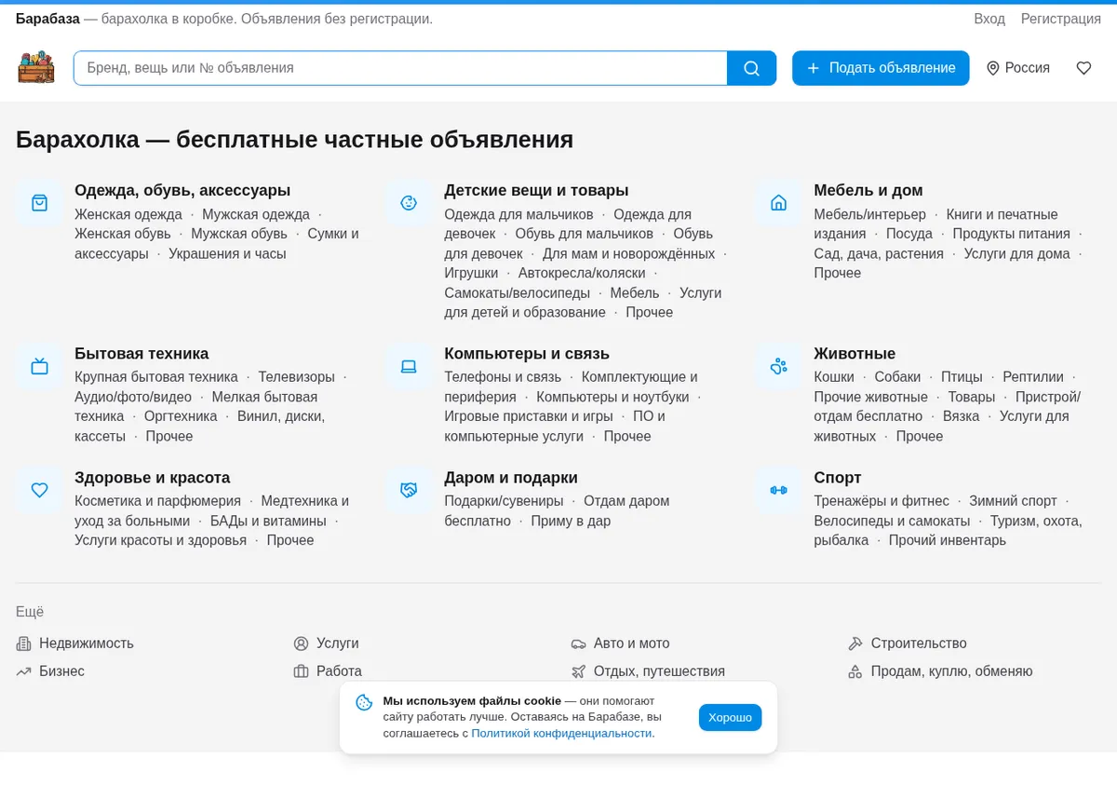Click the magnifying glass search button
Image resolution: width=1117 pixels, height=786 pixels.
[751, 68]
